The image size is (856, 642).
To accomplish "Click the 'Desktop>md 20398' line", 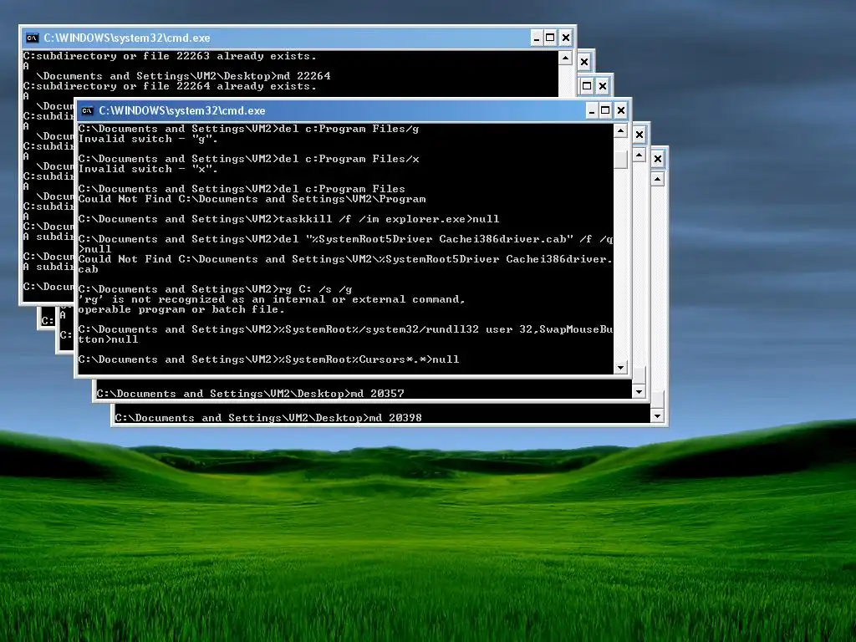I will tap(268, 418).
